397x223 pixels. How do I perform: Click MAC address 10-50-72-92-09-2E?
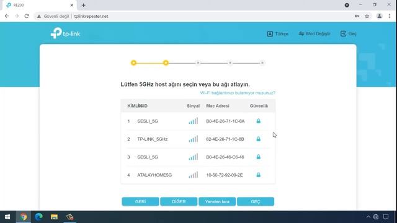(x=225, y=175)
